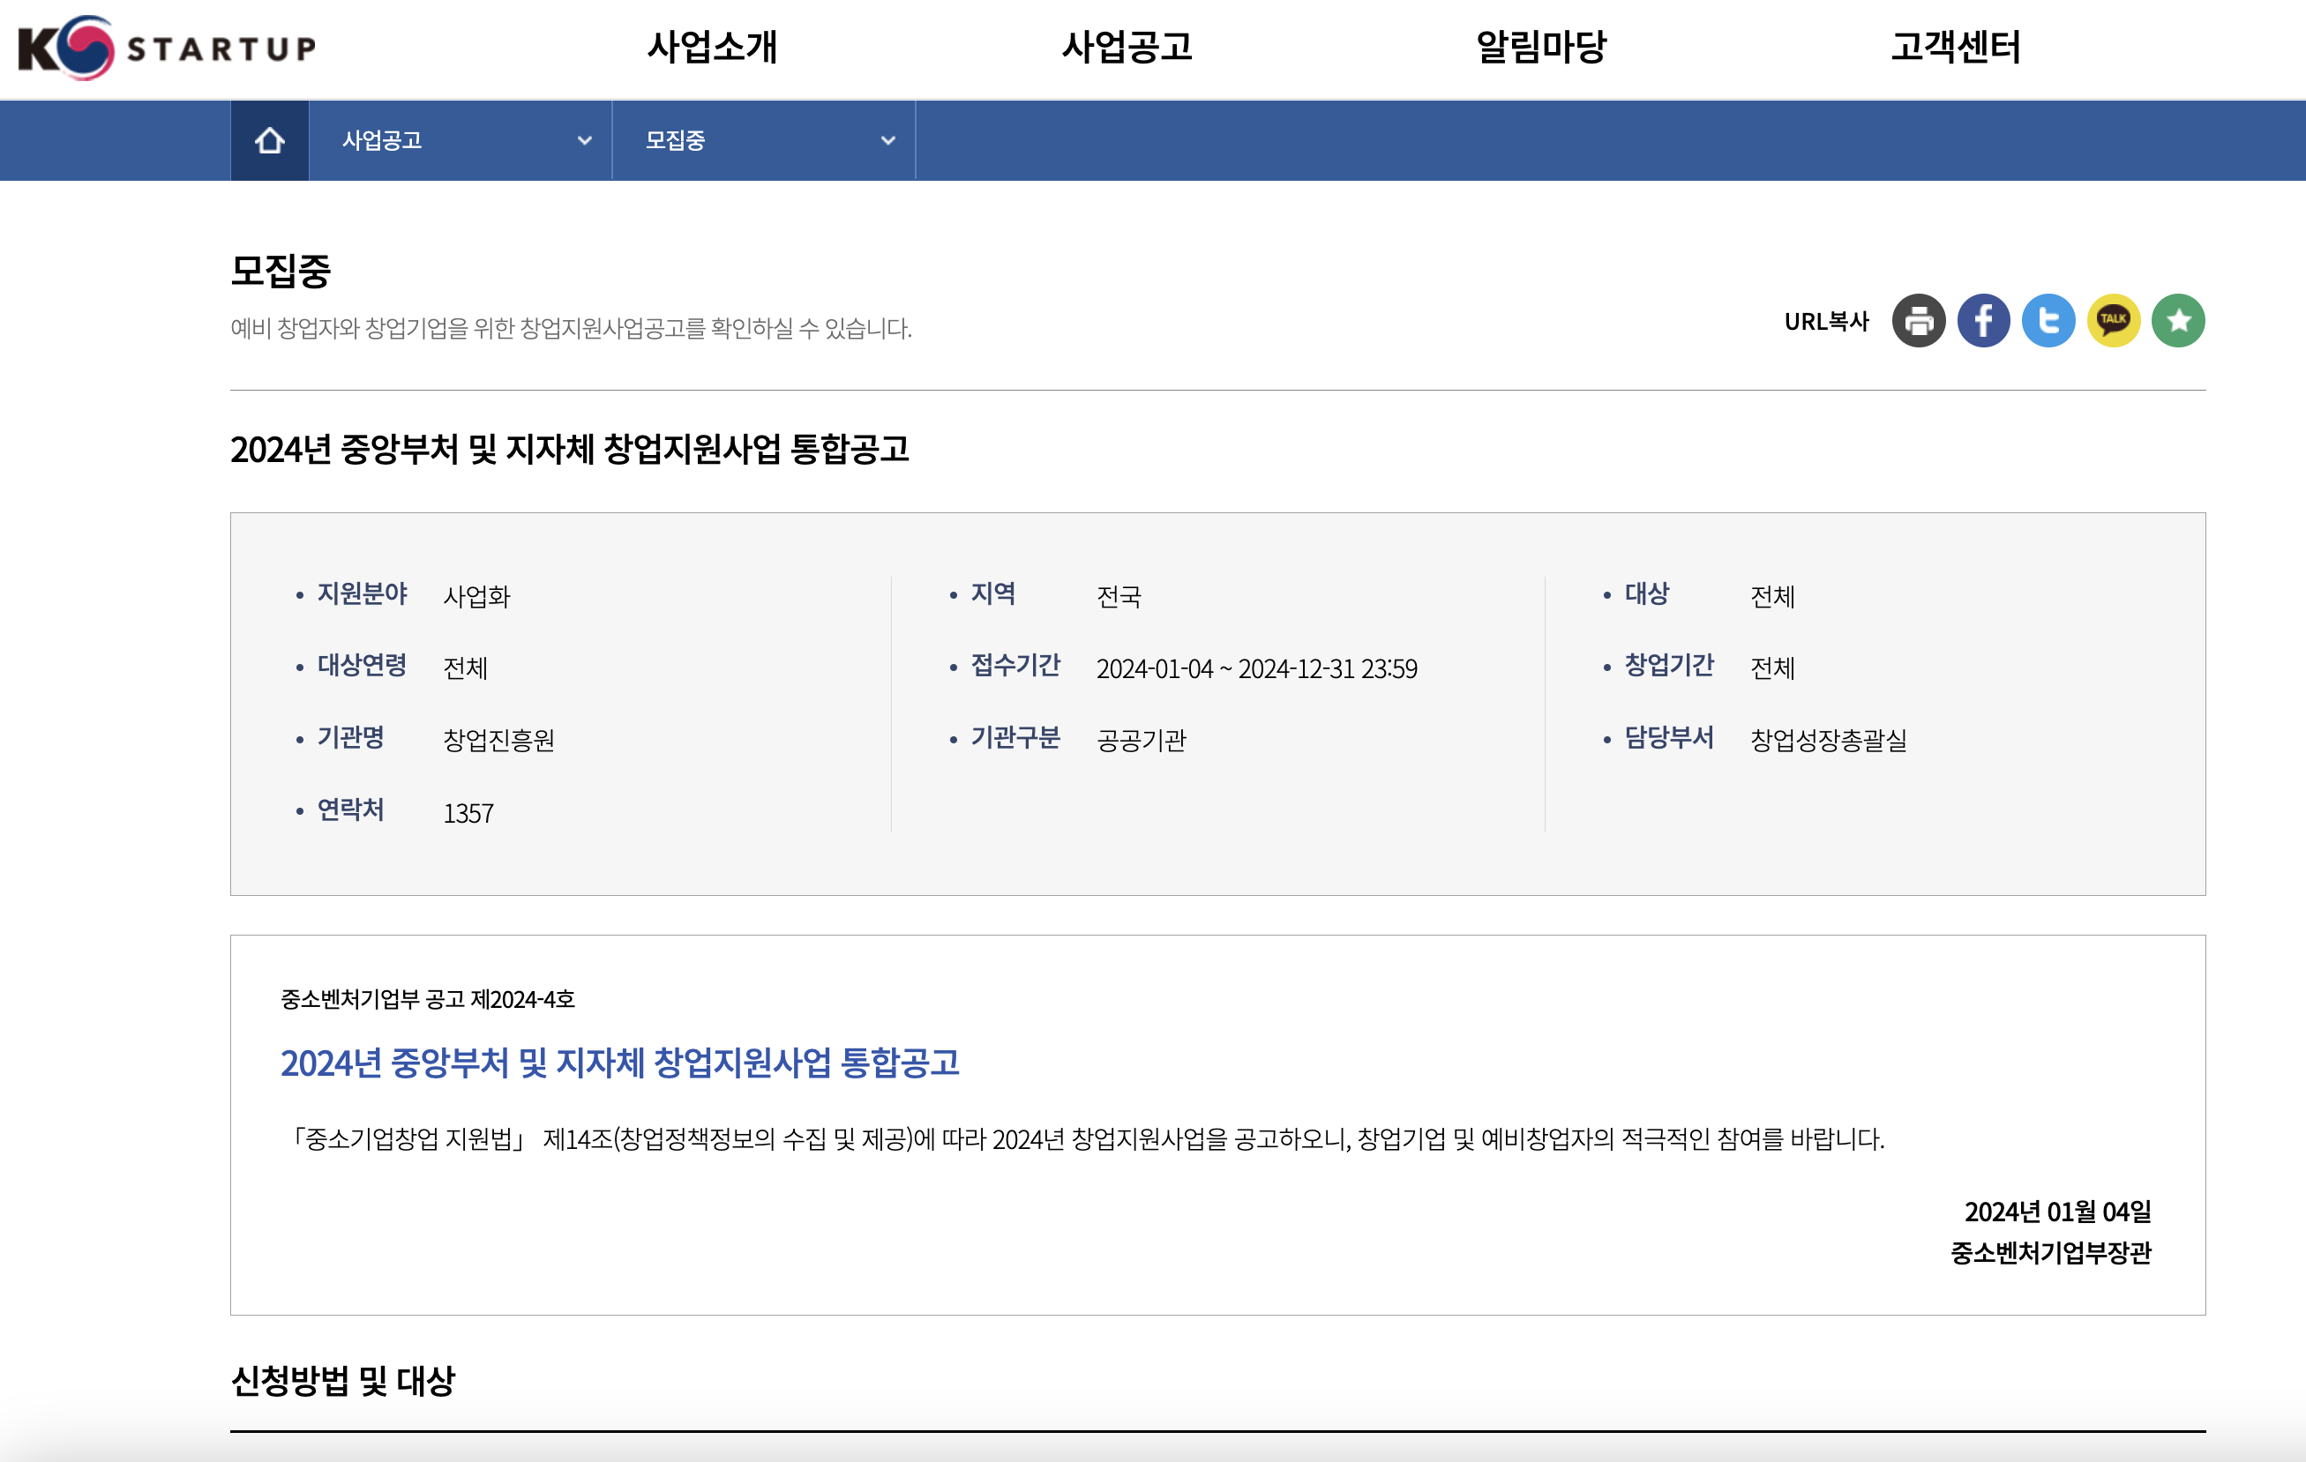Viewport: 2306px width, 1462px height.
Task: Open the 모집중 dropdown chevron arrow
Action: 886,140
